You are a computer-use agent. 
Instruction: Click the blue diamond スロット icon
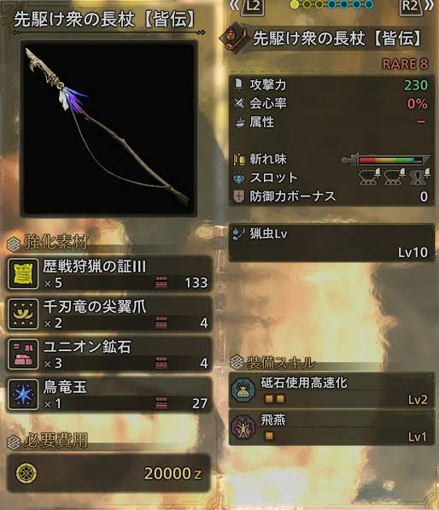coord(239,178)
